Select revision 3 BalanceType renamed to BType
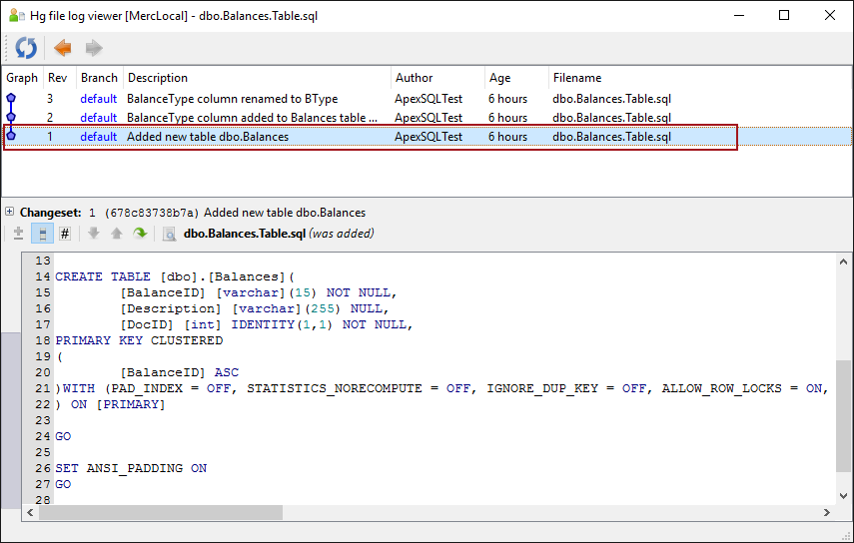Screen dimensions: 854x543 click(232, 99)
